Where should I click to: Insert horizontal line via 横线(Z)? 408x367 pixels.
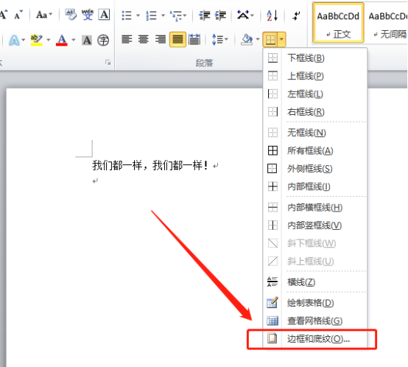pyautogui.click(x=315, y=282)
